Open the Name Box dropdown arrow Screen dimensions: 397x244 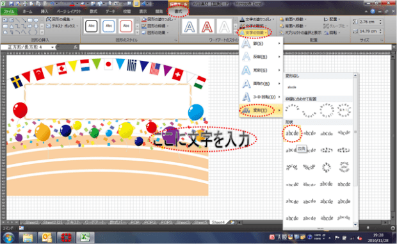pyautogui.click(x=53, y=47)
